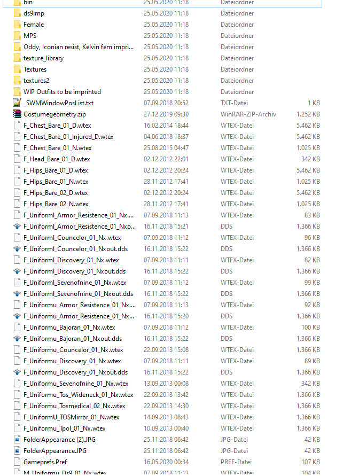The width and height of the screenshot is (343, 476).
Task: Click the folder icon beside Textures
Action: [x=17, y=69]
